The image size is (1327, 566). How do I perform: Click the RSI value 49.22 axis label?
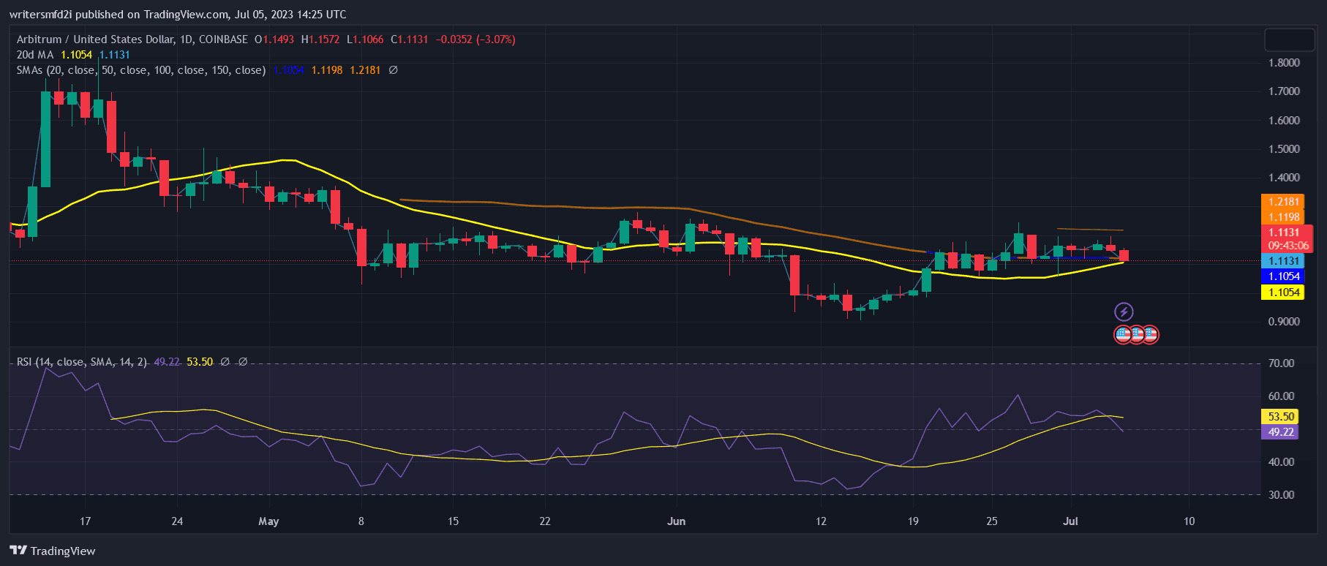pos(1281,432)
